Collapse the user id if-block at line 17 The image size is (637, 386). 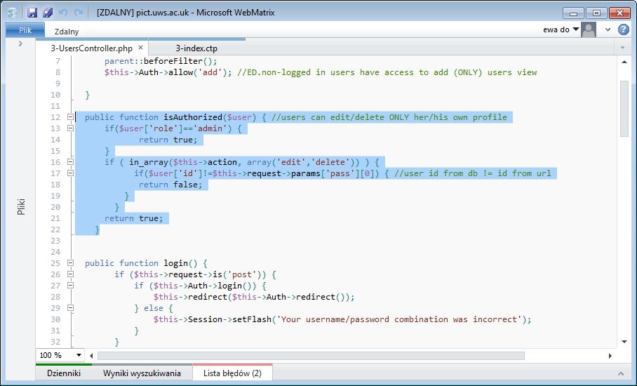(70, 173)
